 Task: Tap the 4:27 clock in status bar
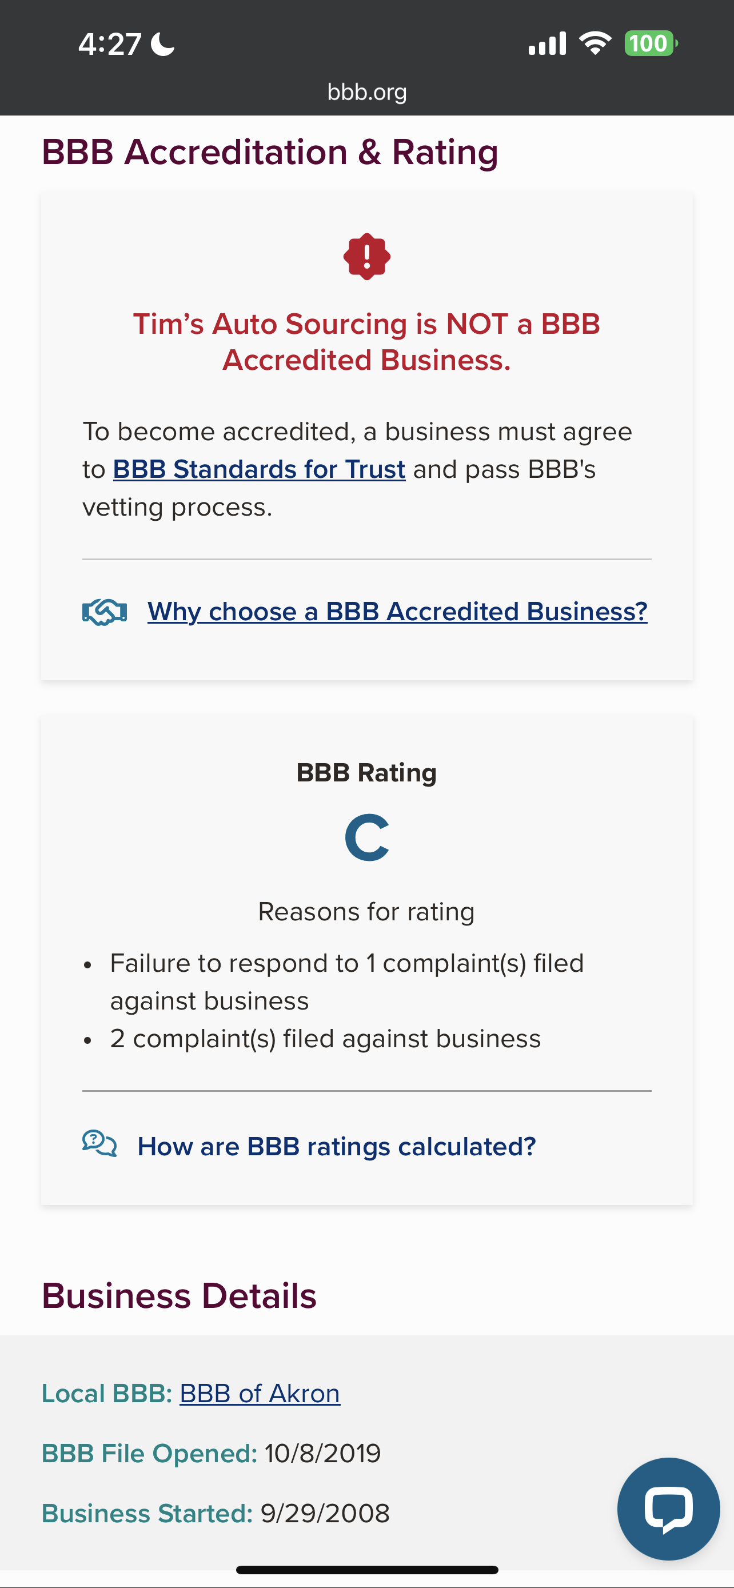(x=110, y=45)
